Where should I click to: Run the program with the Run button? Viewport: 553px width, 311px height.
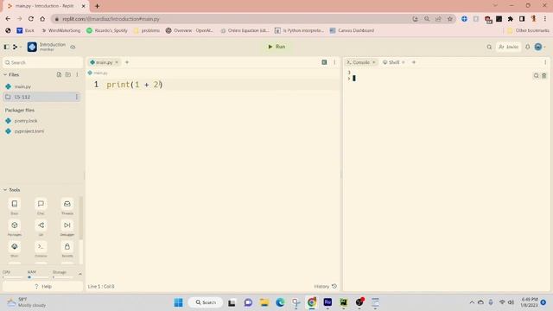276,47
